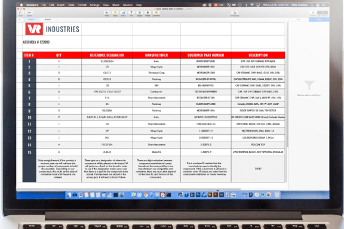
Task: Click the Chart toolbar icon
Action: [123, 13]
